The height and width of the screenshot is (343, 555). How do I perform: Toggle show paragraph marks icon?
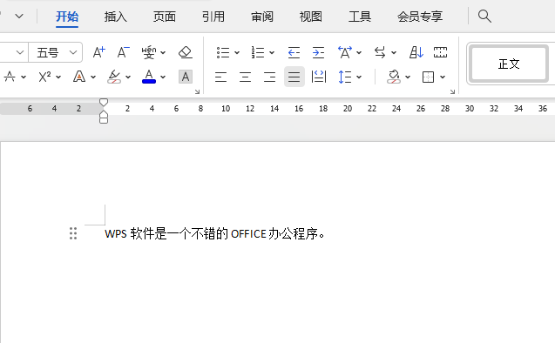click(x=440, y=52)
